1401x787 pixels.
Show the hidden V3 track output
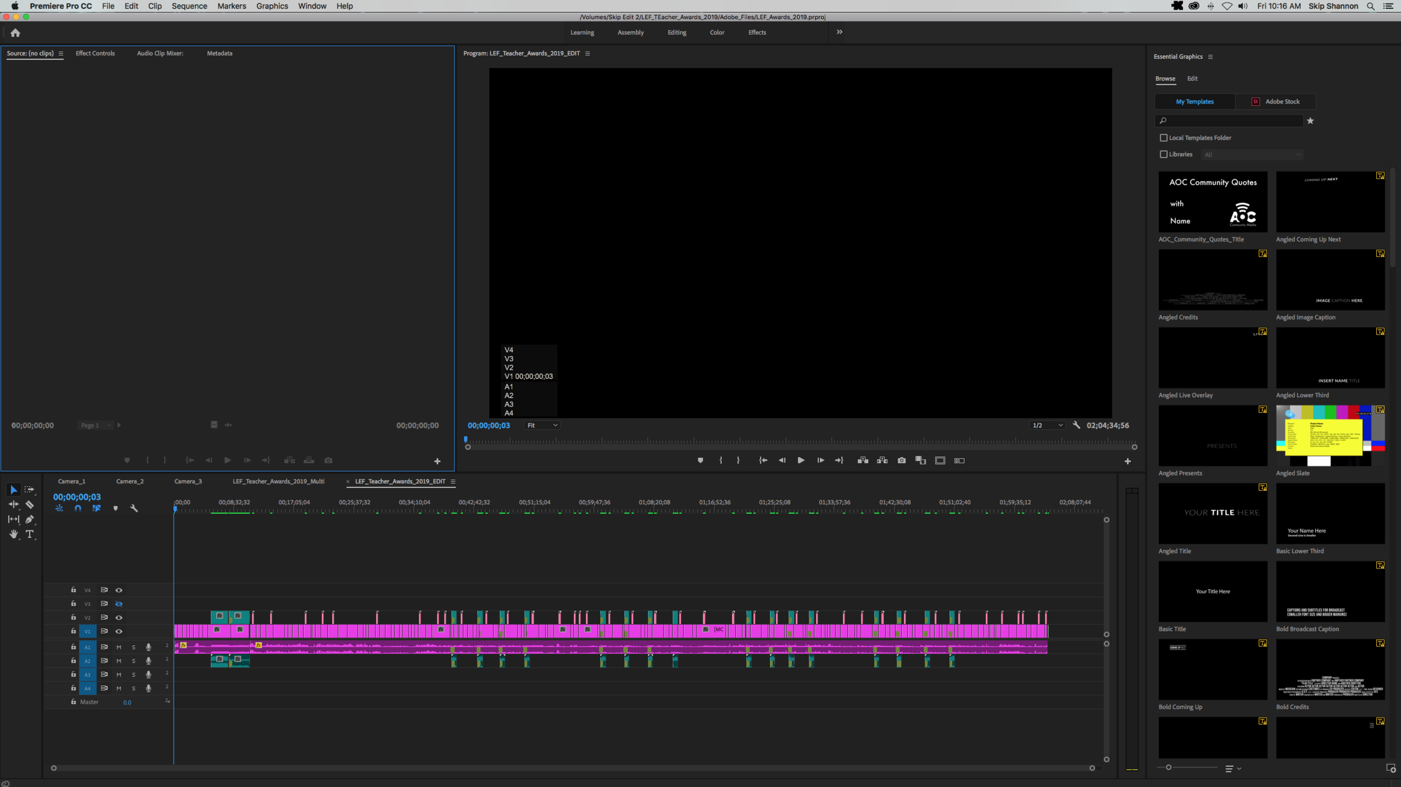[119, 604]
